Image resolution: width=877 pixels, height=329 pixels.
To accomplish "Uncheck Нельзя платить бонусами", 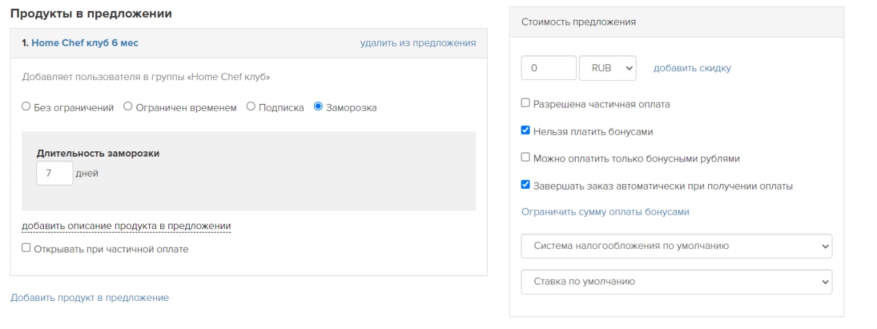I will point(526,131).
